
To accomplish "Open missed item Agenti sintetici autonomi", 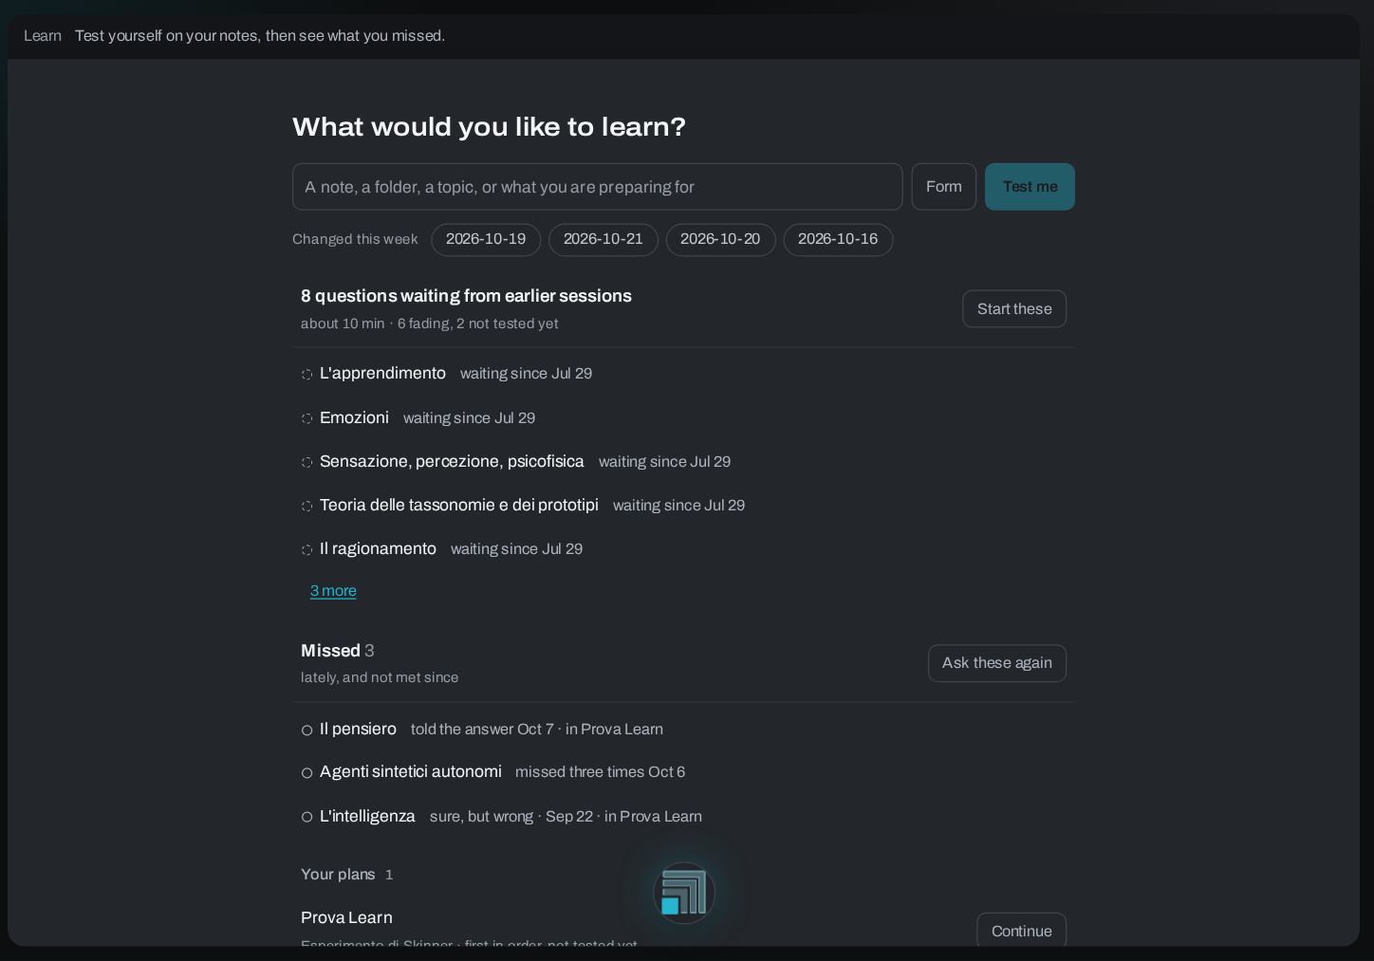I will (411, 772).
